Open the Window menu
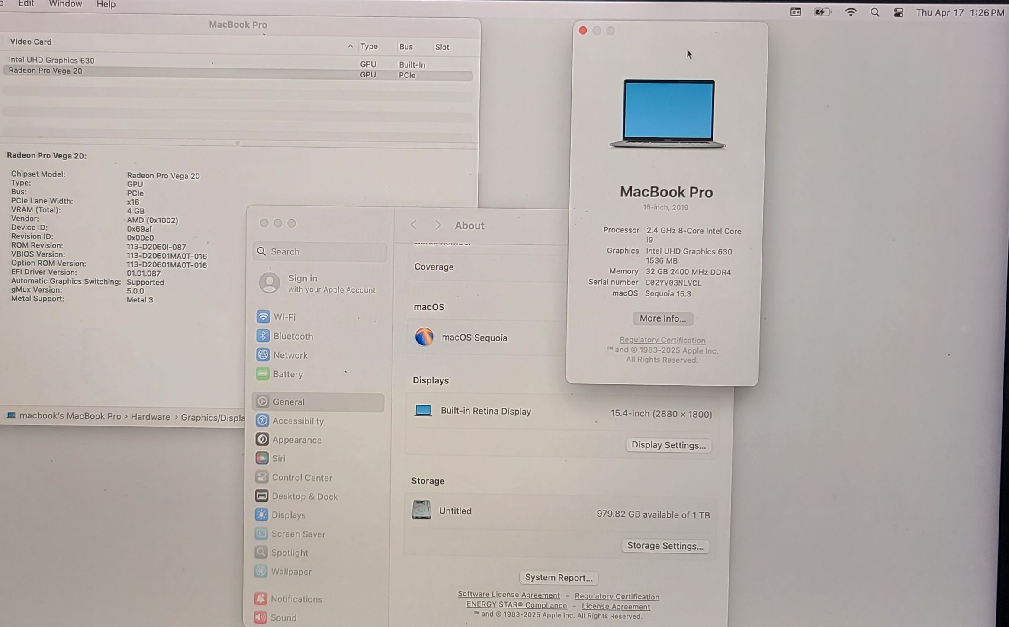 65,4
